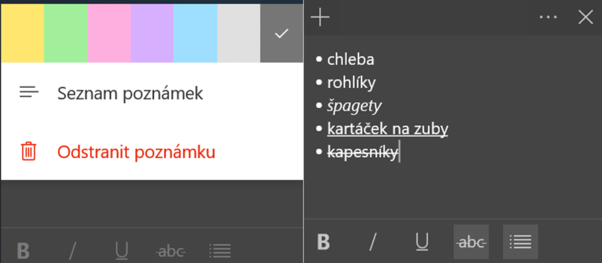The image size is (602, 263).
Task: Toggle strikethrough in right note toolbar
Action: click(471, 241)
